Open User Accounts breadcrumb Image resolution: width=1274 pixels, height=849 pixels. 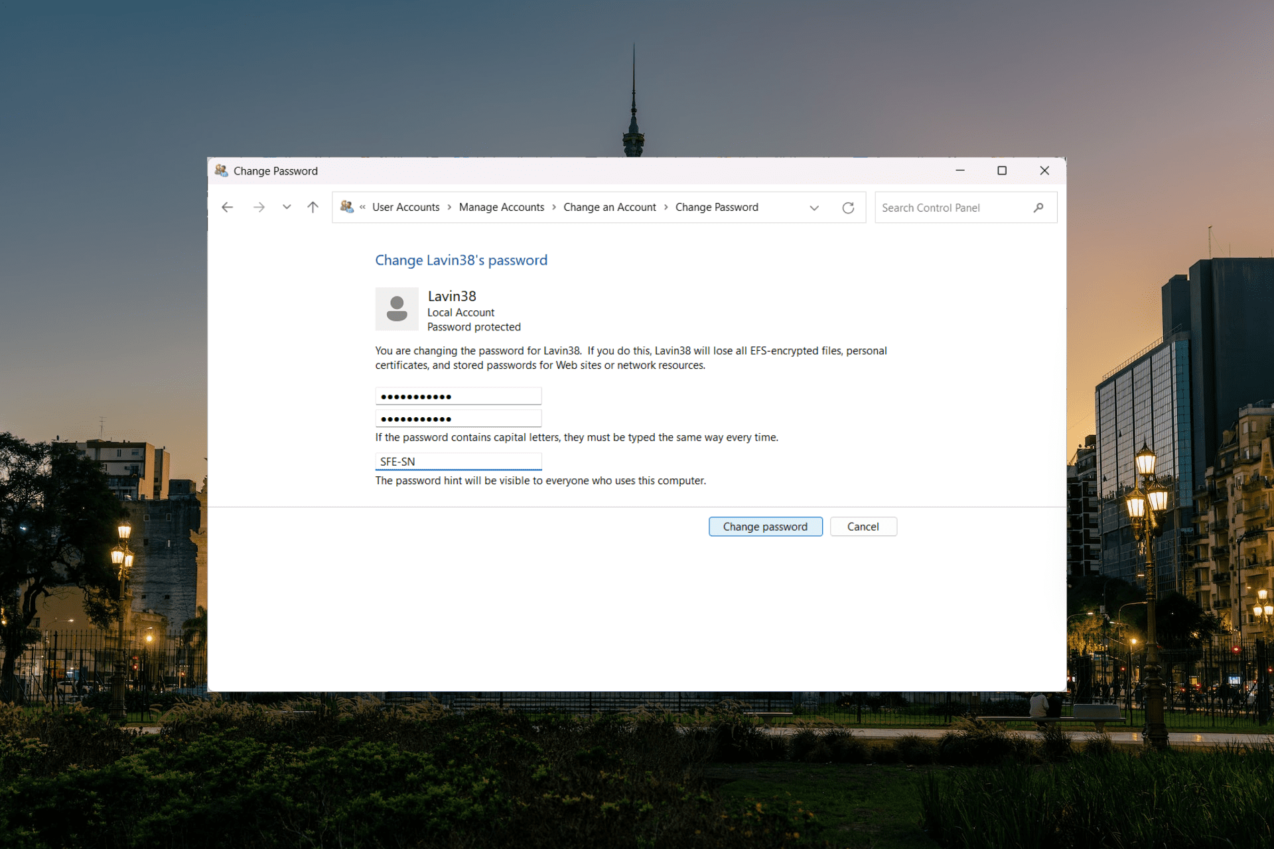[x=405, y=207]
